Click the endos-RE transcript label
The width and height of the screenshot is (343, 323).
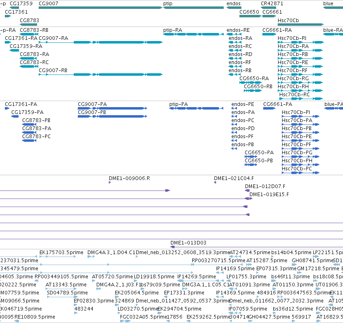point(238,30)
